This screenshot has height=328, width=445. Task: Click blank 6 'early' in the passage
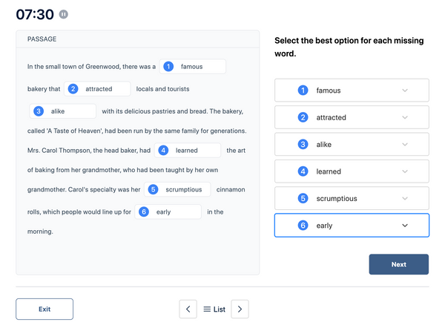[168, 211]
